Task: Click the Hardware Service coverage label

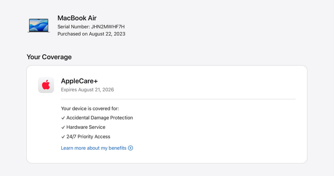Action: (86, 127)
